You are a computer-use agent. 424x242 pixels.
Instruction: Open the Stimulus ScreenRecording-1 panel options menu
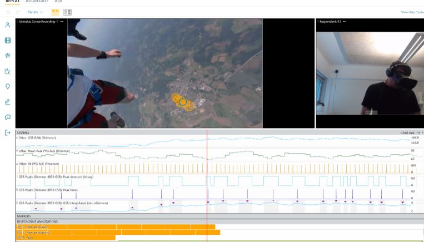point(62,21)
